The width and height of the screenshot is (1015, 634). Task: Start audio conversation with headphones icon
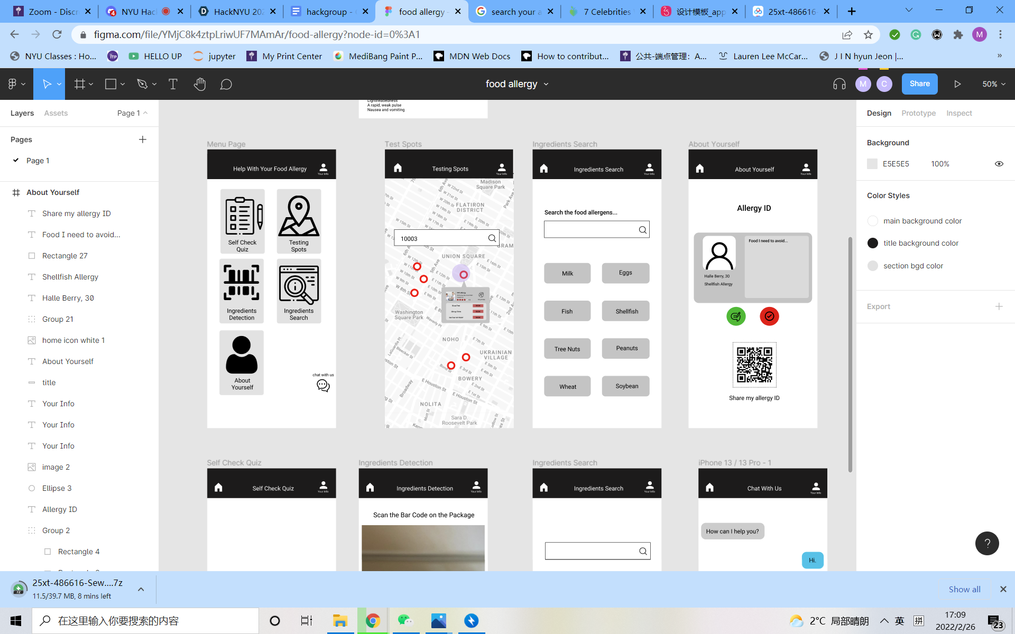(x=839, y=84)
